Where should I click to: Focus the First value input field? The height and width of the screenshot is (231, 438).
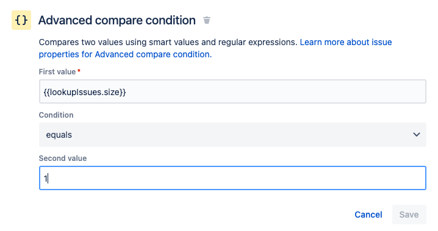[x=232, y=91]
